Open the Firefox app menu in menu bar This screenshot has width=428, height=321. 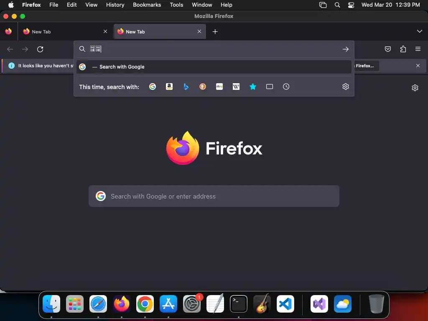click(x=31, y=5)
